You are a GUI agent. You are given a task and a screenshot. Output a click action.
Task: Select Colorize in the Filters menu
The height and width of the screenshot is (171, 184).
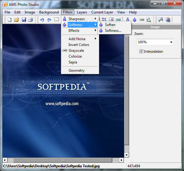point(80,56)
